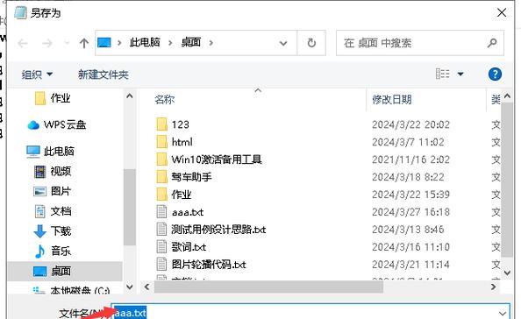521x319 pixels.
Task: Select the Win10激活备用工具 folder icon
Action: click(161, 159)
